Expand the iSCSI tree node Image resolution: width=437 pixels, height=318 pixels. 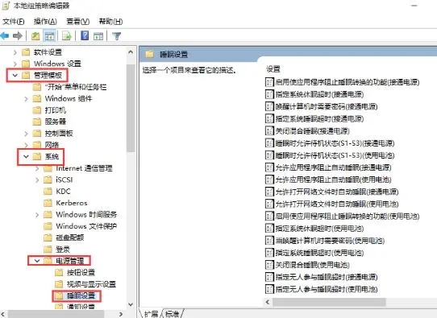pyautogui.click(x=37, y=180)
